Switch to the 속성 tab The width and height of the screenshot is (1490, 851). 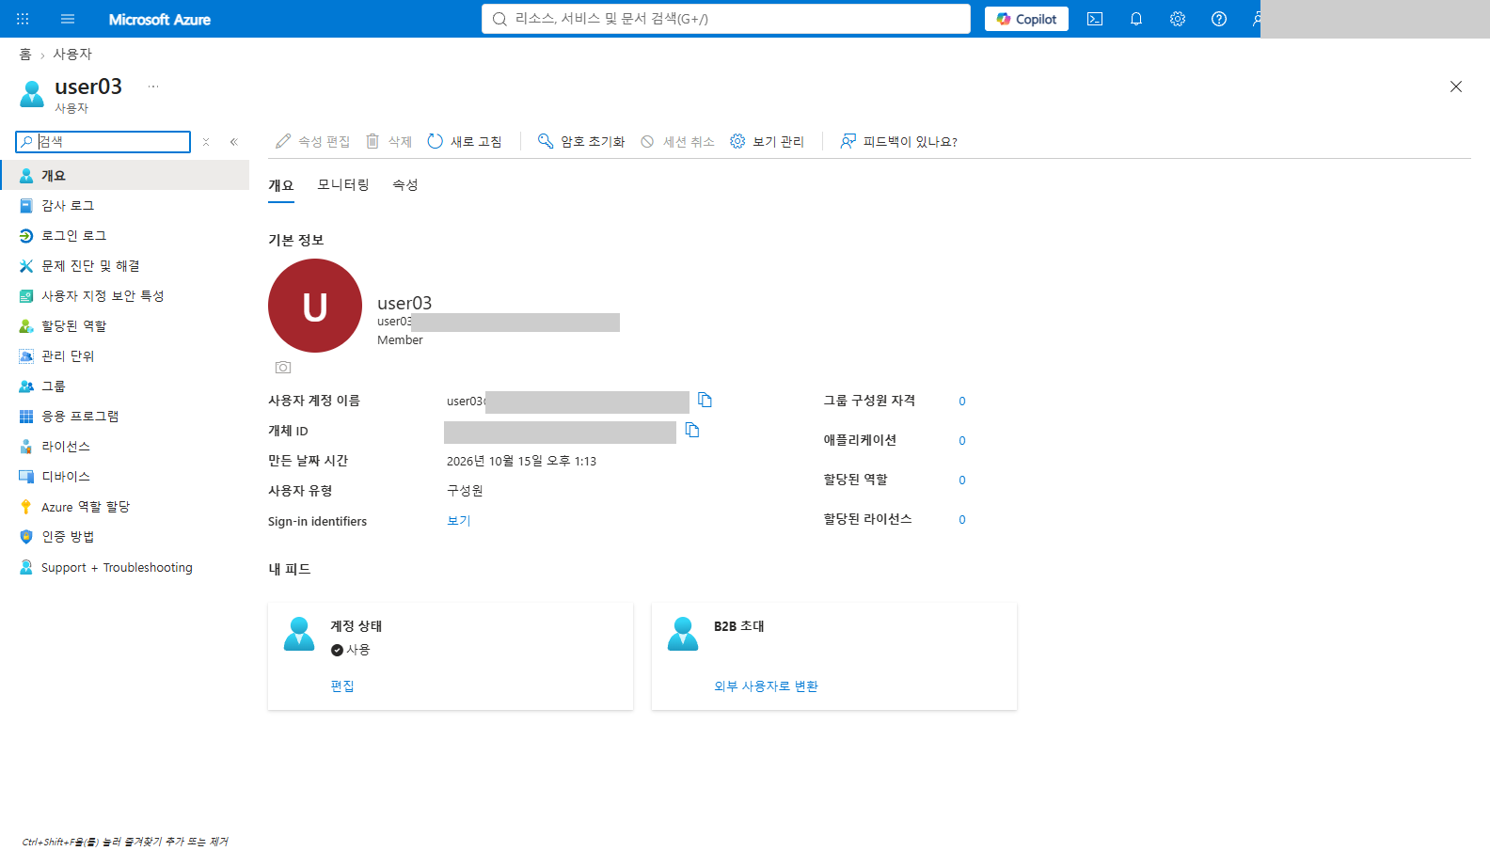tap(405, 185)
